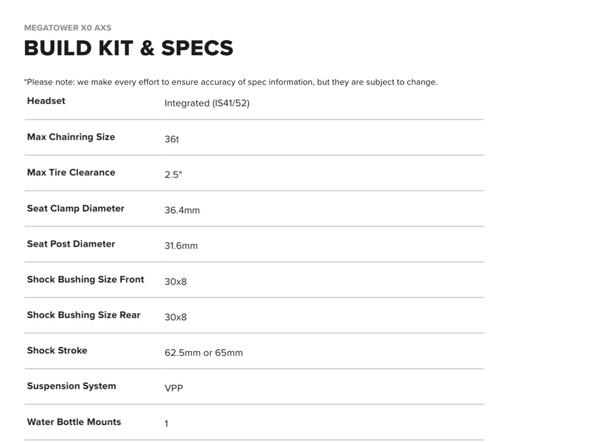Click the VPP suspension value

tap(173, 388)
